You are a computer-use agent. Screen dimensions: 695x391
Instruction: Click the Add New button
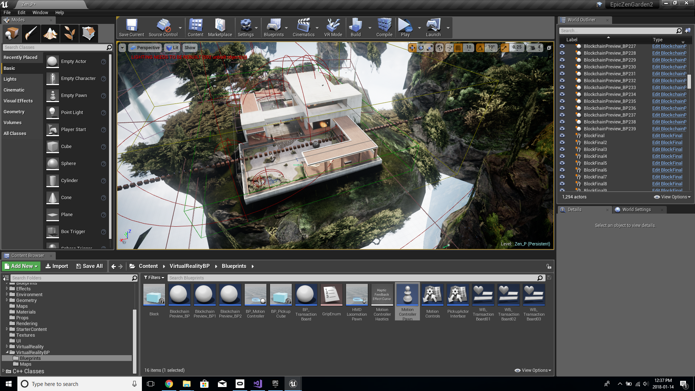tap(21, 266)
